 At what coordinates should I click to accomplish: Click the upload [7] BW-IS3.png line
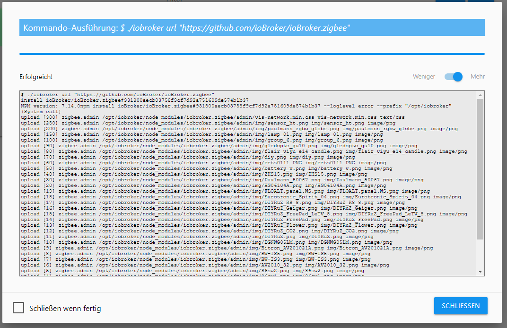point(196,259)
